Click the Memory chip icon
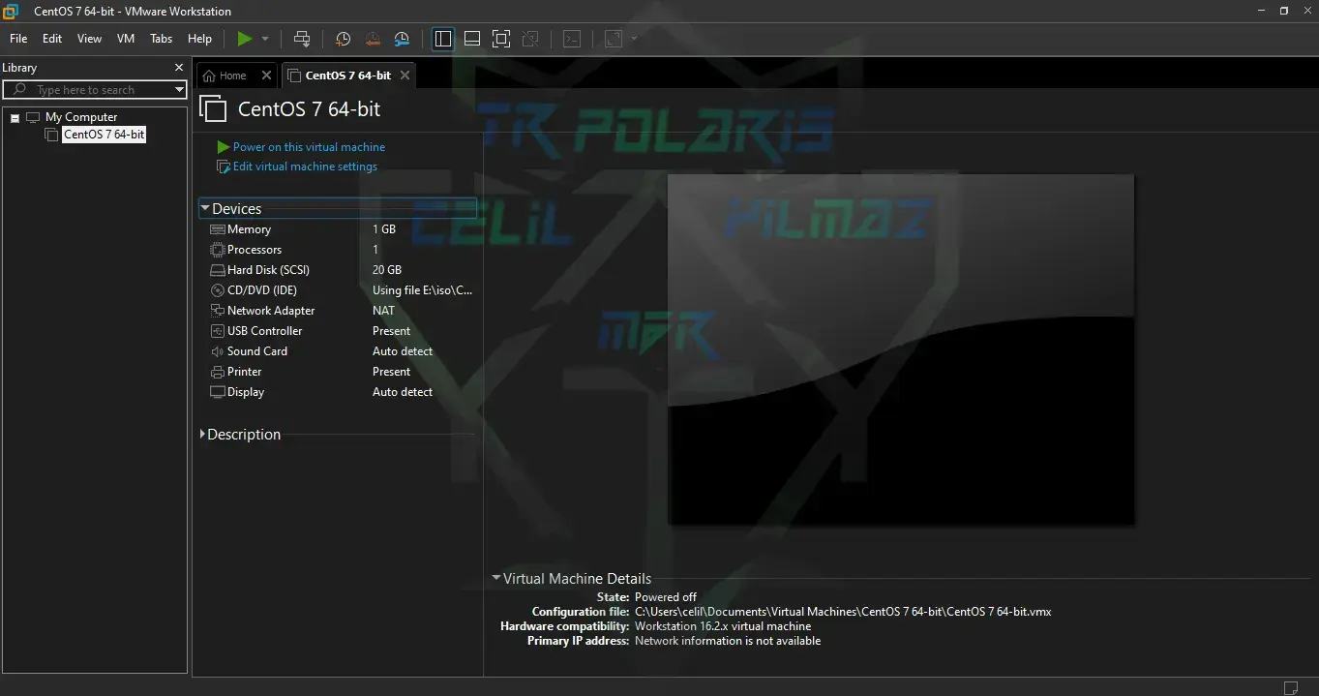 (217, 229)
